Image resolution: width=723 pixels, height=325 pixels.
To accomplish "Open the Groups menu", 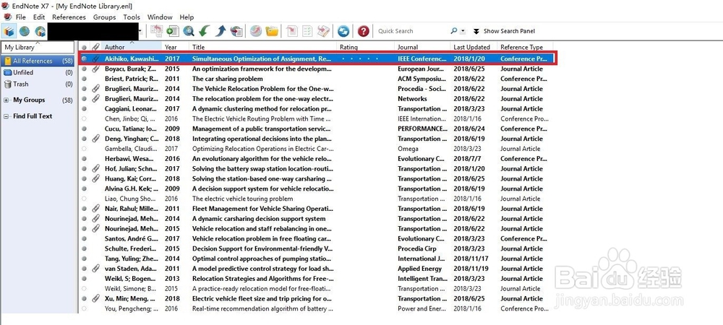I will pos(105,17).
